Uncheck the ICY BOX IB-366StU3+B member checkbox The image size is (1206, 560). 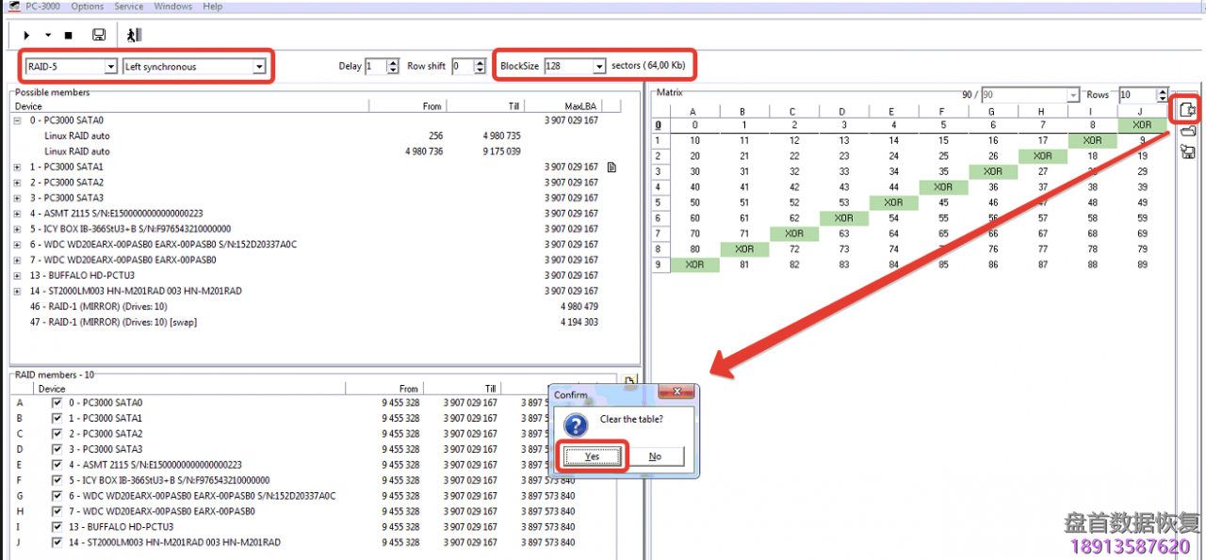[57, 481]
